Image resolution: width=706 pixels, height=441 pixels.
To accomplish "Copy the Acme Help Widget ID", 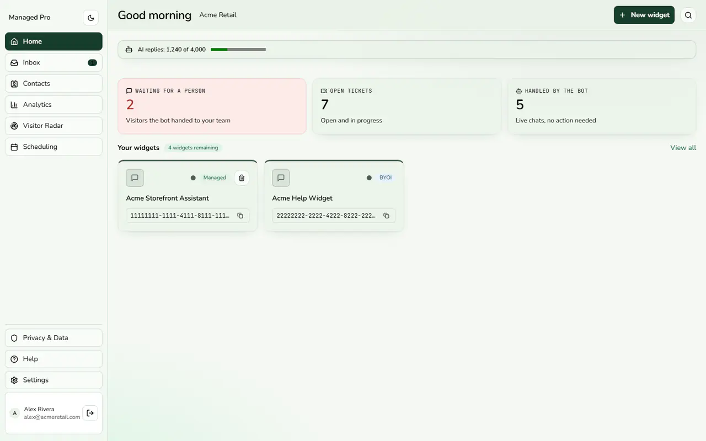I will [x=386, y=216].
